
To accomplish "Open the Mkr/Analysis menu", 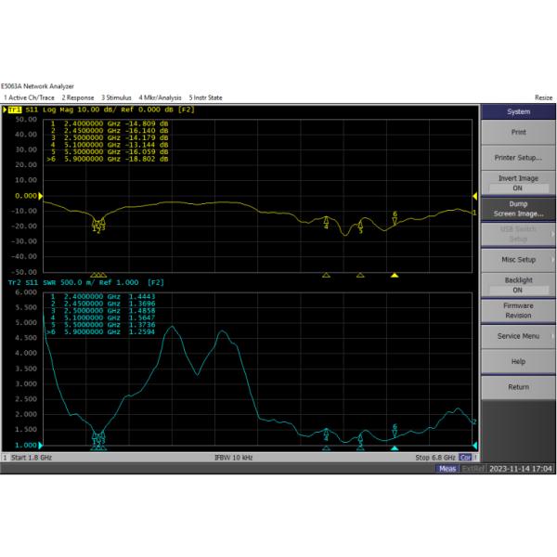I will (x=159, y=97).
